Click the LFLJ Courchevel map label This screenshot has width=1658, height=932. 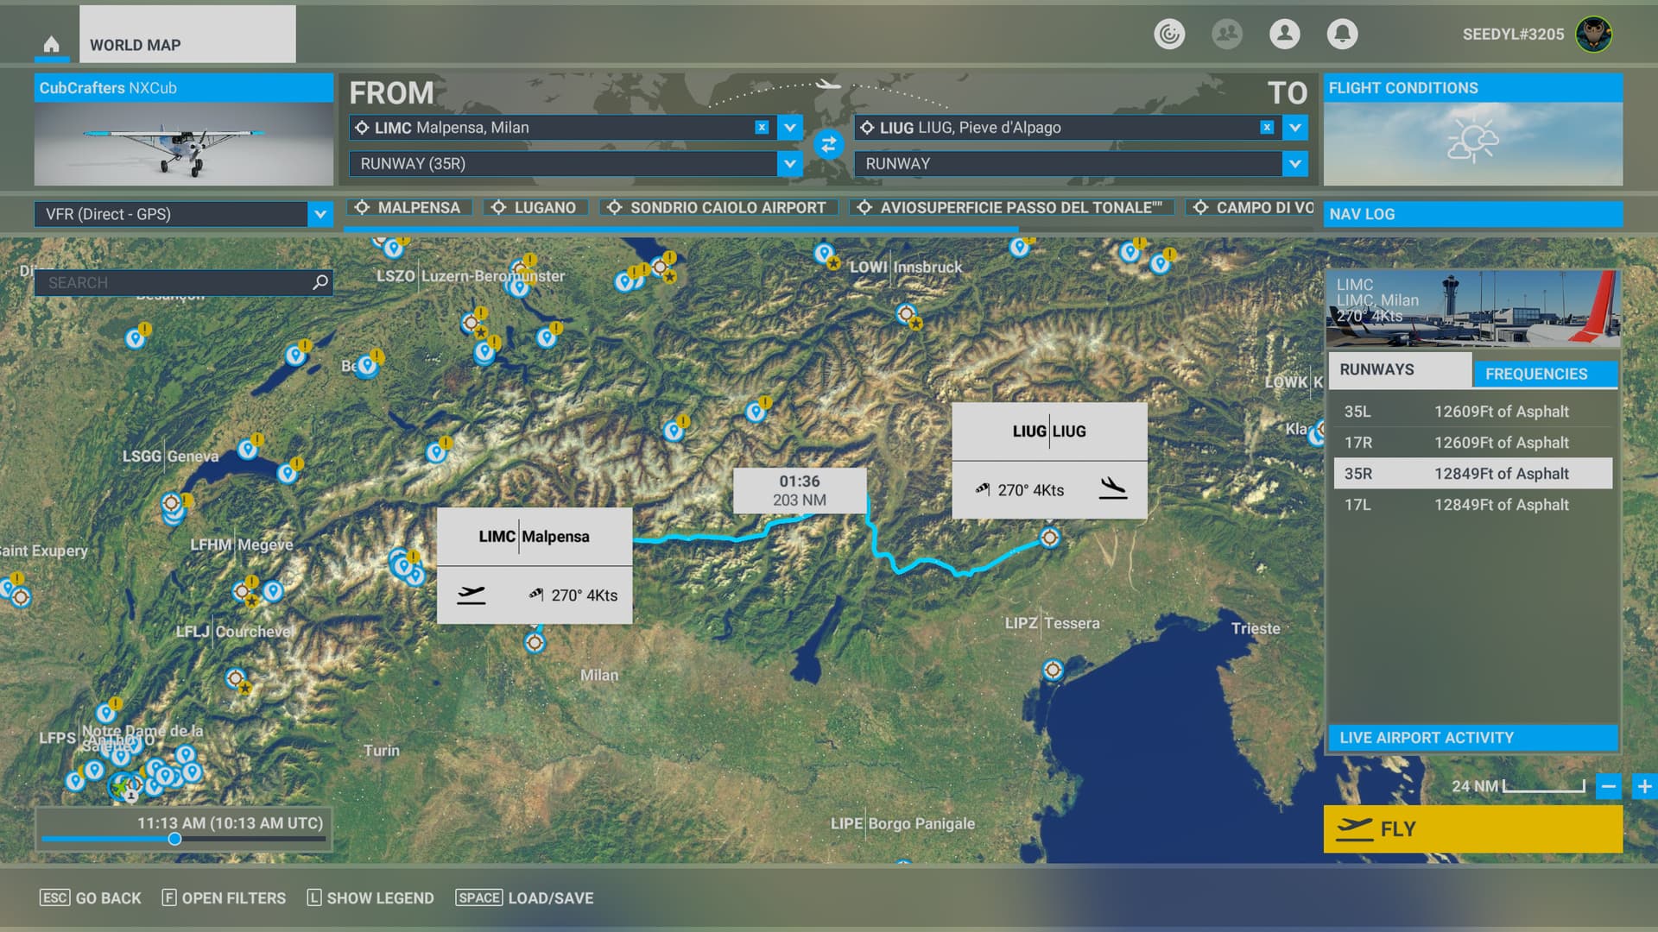point(234,632)
